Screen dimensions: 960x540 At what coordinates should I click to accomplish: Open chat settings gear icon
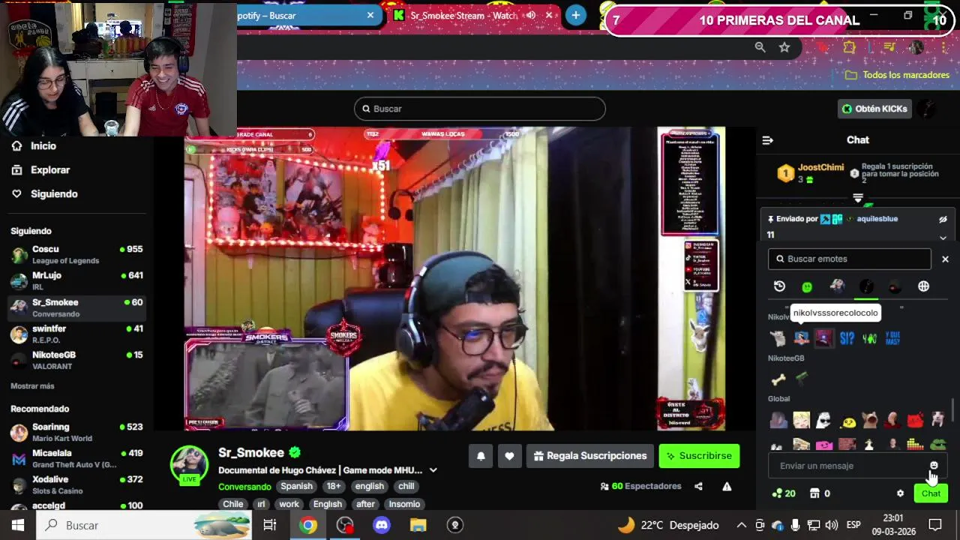pyautogui.click(x=900, y=493)
